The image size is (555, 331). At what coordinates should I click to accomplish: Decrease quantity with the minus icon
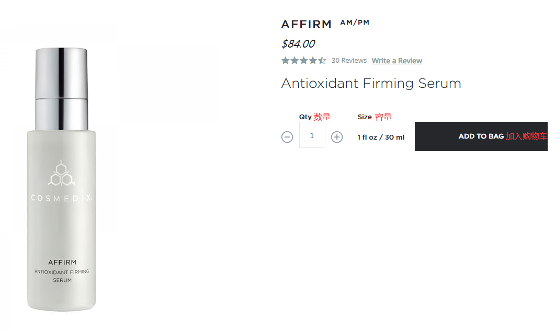(x=287, y=137)
